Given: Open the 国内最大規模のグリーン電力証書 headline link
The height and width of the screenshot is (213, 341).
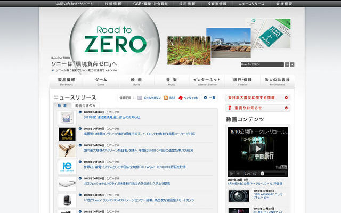Looking at the screenshot, I should (139, 150).
